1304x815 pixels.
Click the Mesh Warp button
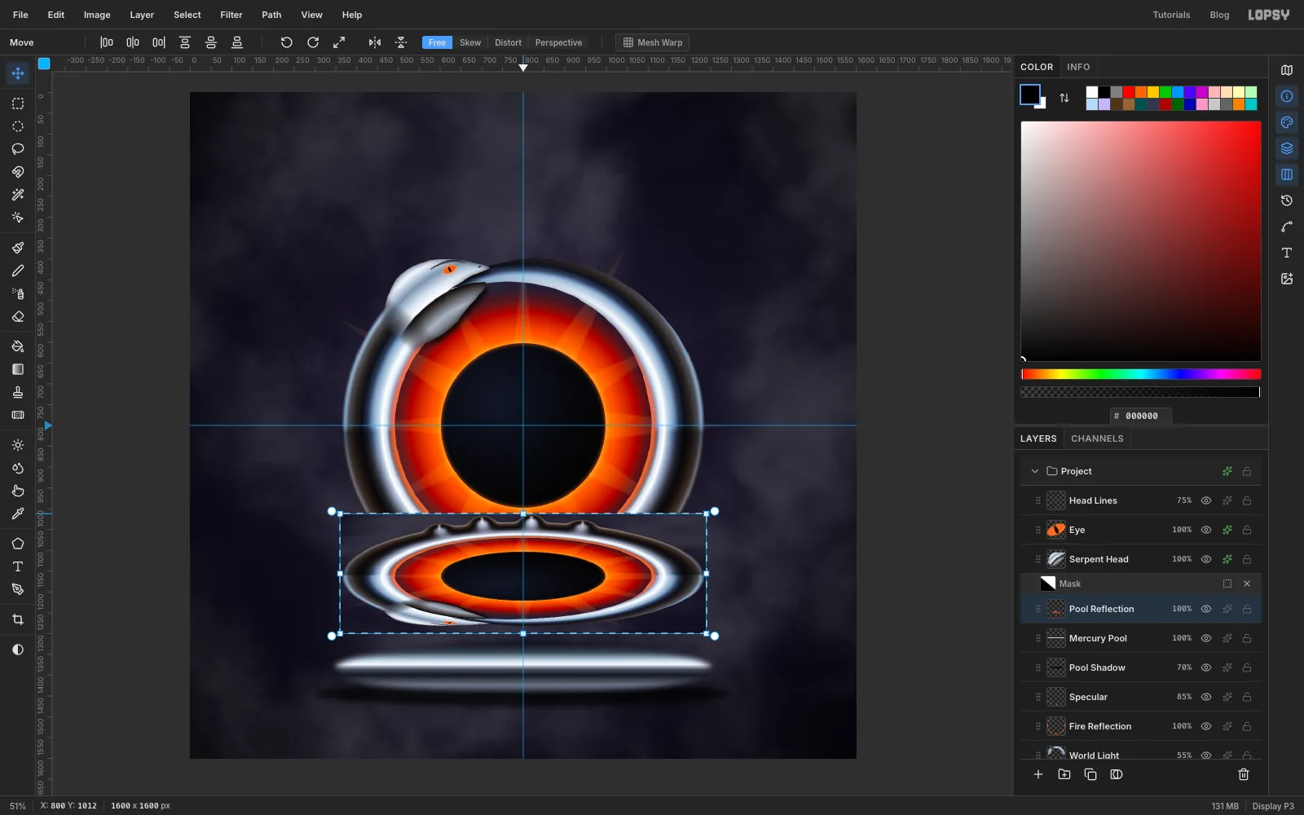point(653,42)
